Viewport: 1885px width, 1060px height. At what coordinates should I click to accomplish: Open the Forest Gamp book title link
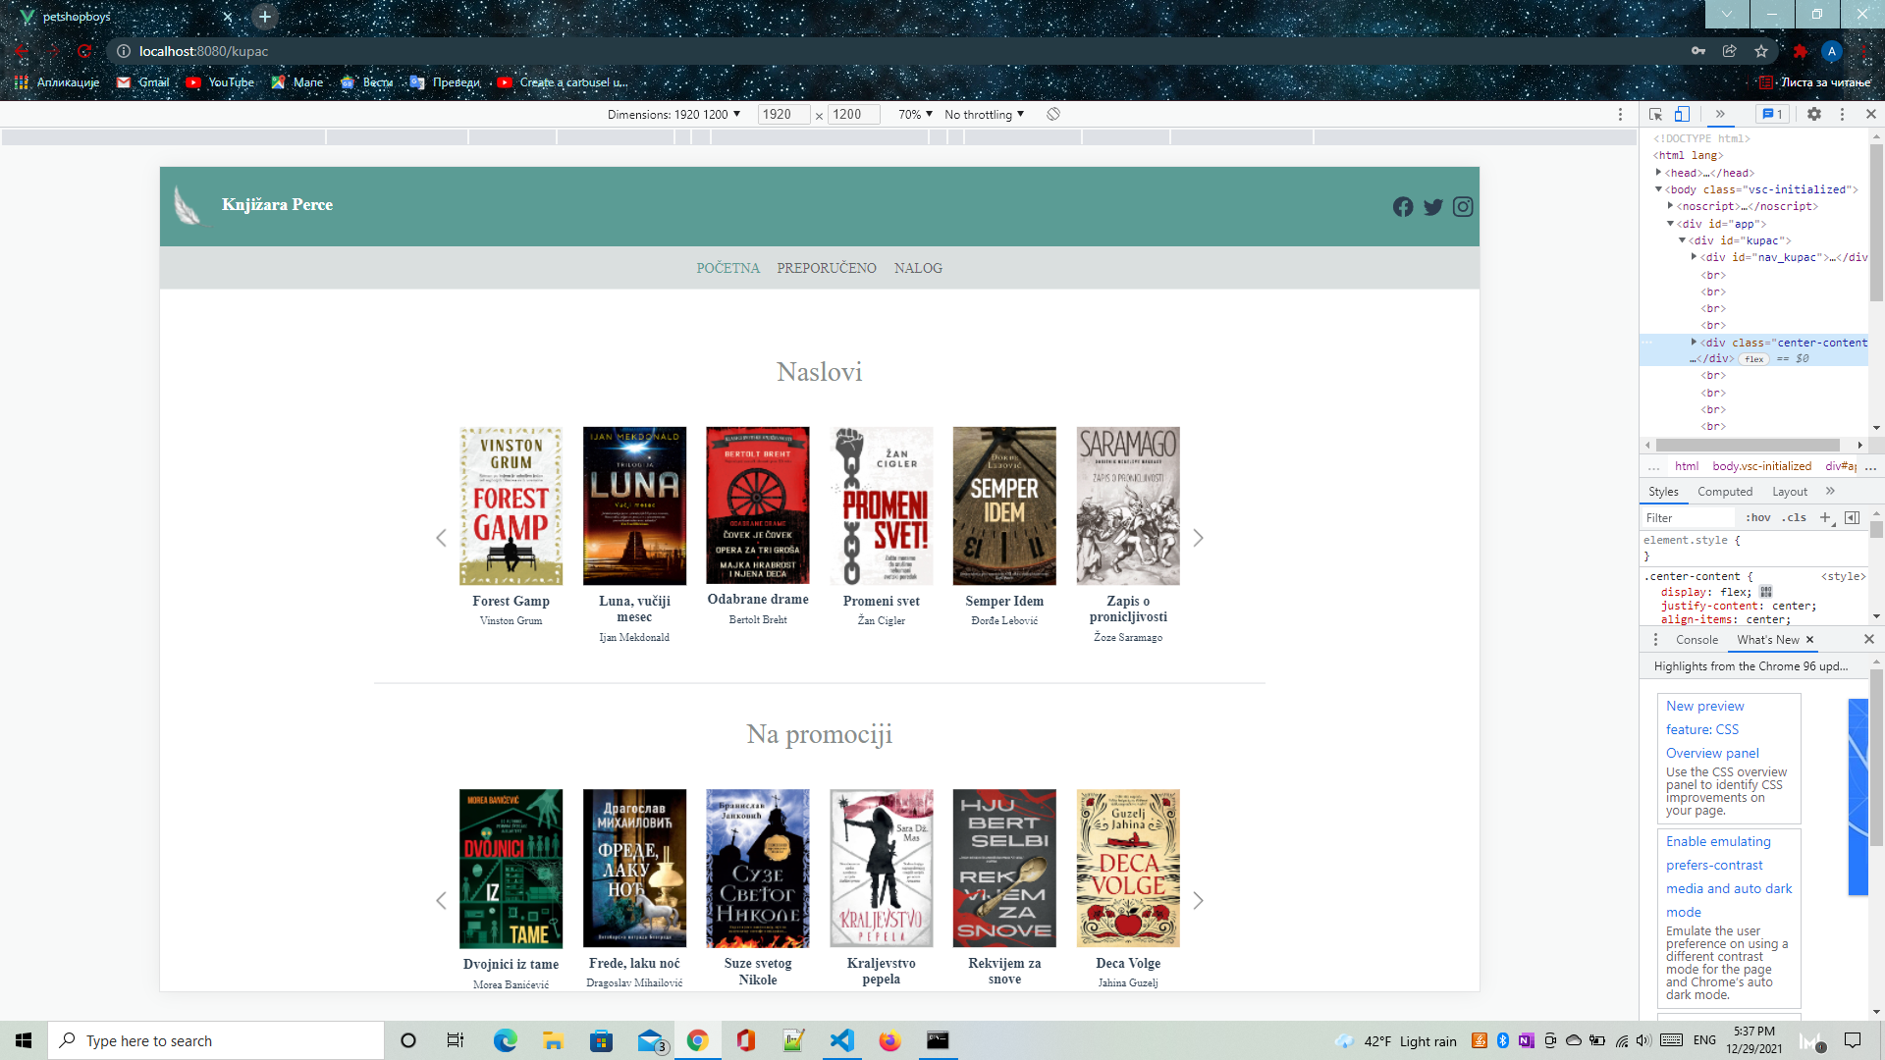coord(511,602)
